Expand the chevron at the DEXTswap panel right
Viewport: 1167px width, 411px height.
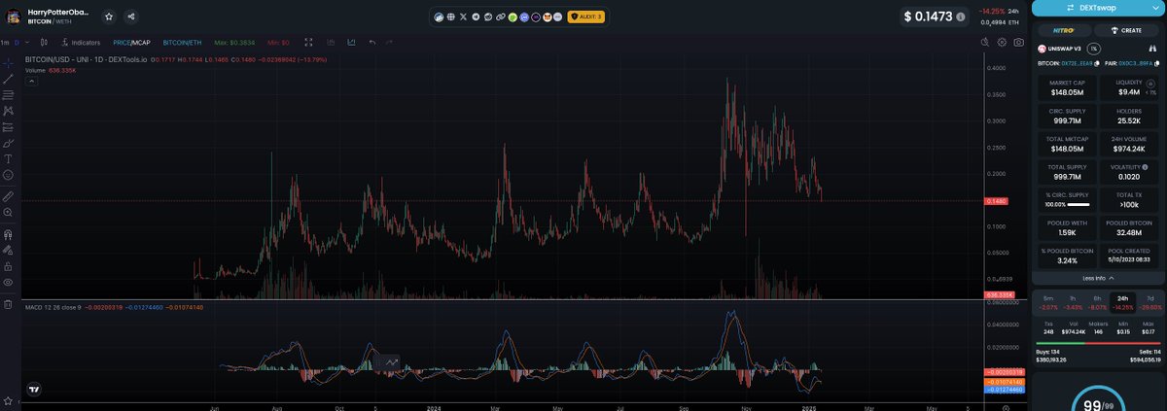pyautogui.click(x=1154, y=8)
